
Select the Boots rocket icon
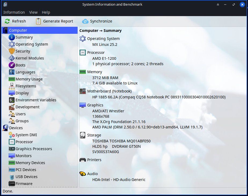click(12, 65)
